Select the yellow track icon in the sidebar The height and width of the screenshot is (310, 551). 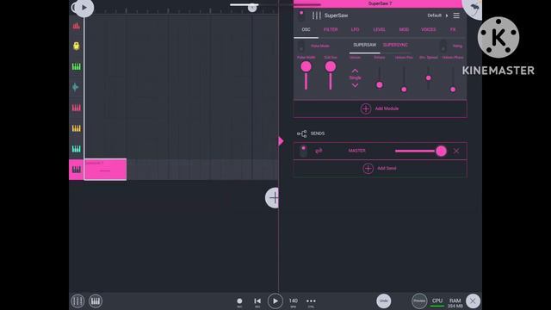click(77, 46)
